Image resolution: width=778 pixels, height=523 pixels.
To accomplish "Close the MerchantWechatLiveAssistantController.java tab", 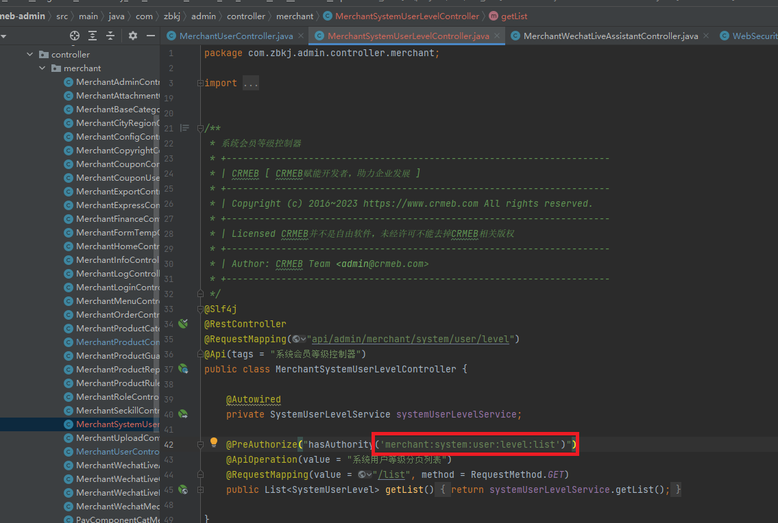I will (706, 36).
